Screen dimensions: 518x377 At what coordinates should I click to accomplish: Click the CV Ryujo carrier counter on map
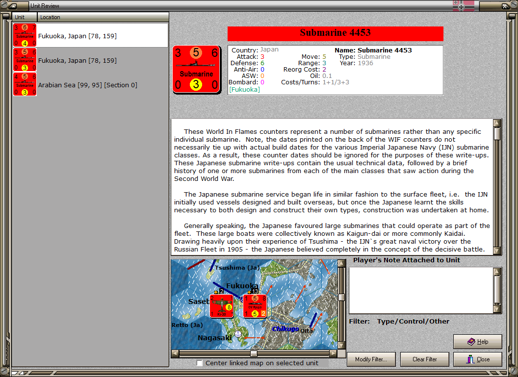coord(255,306)
